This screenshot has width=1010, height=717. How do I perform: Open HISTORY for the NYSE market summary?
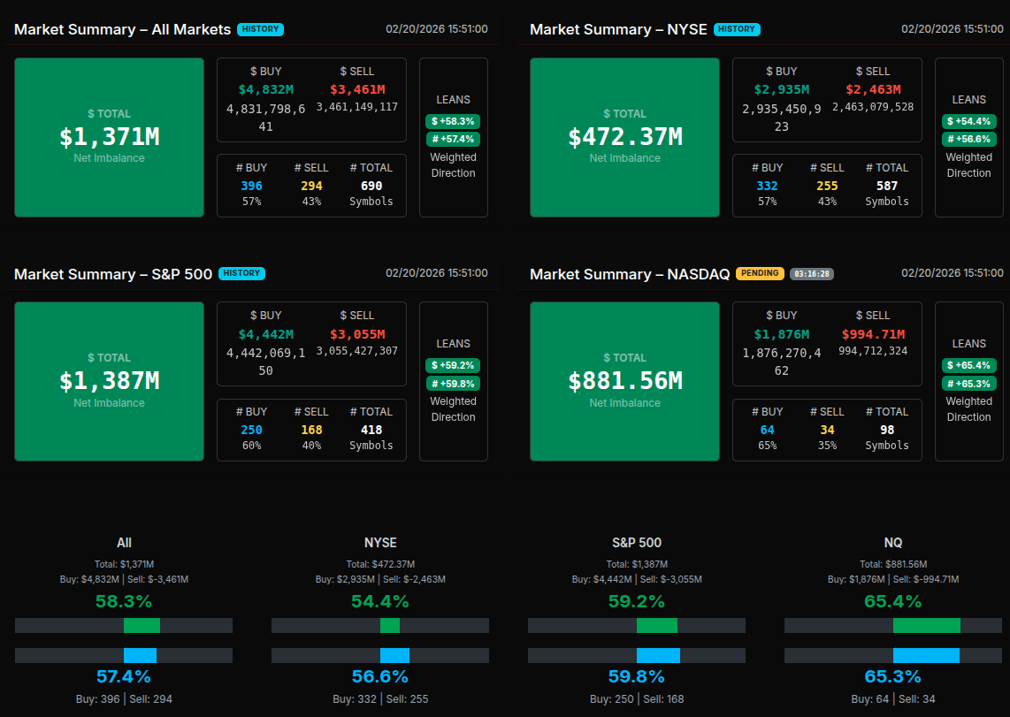[736, 29]
